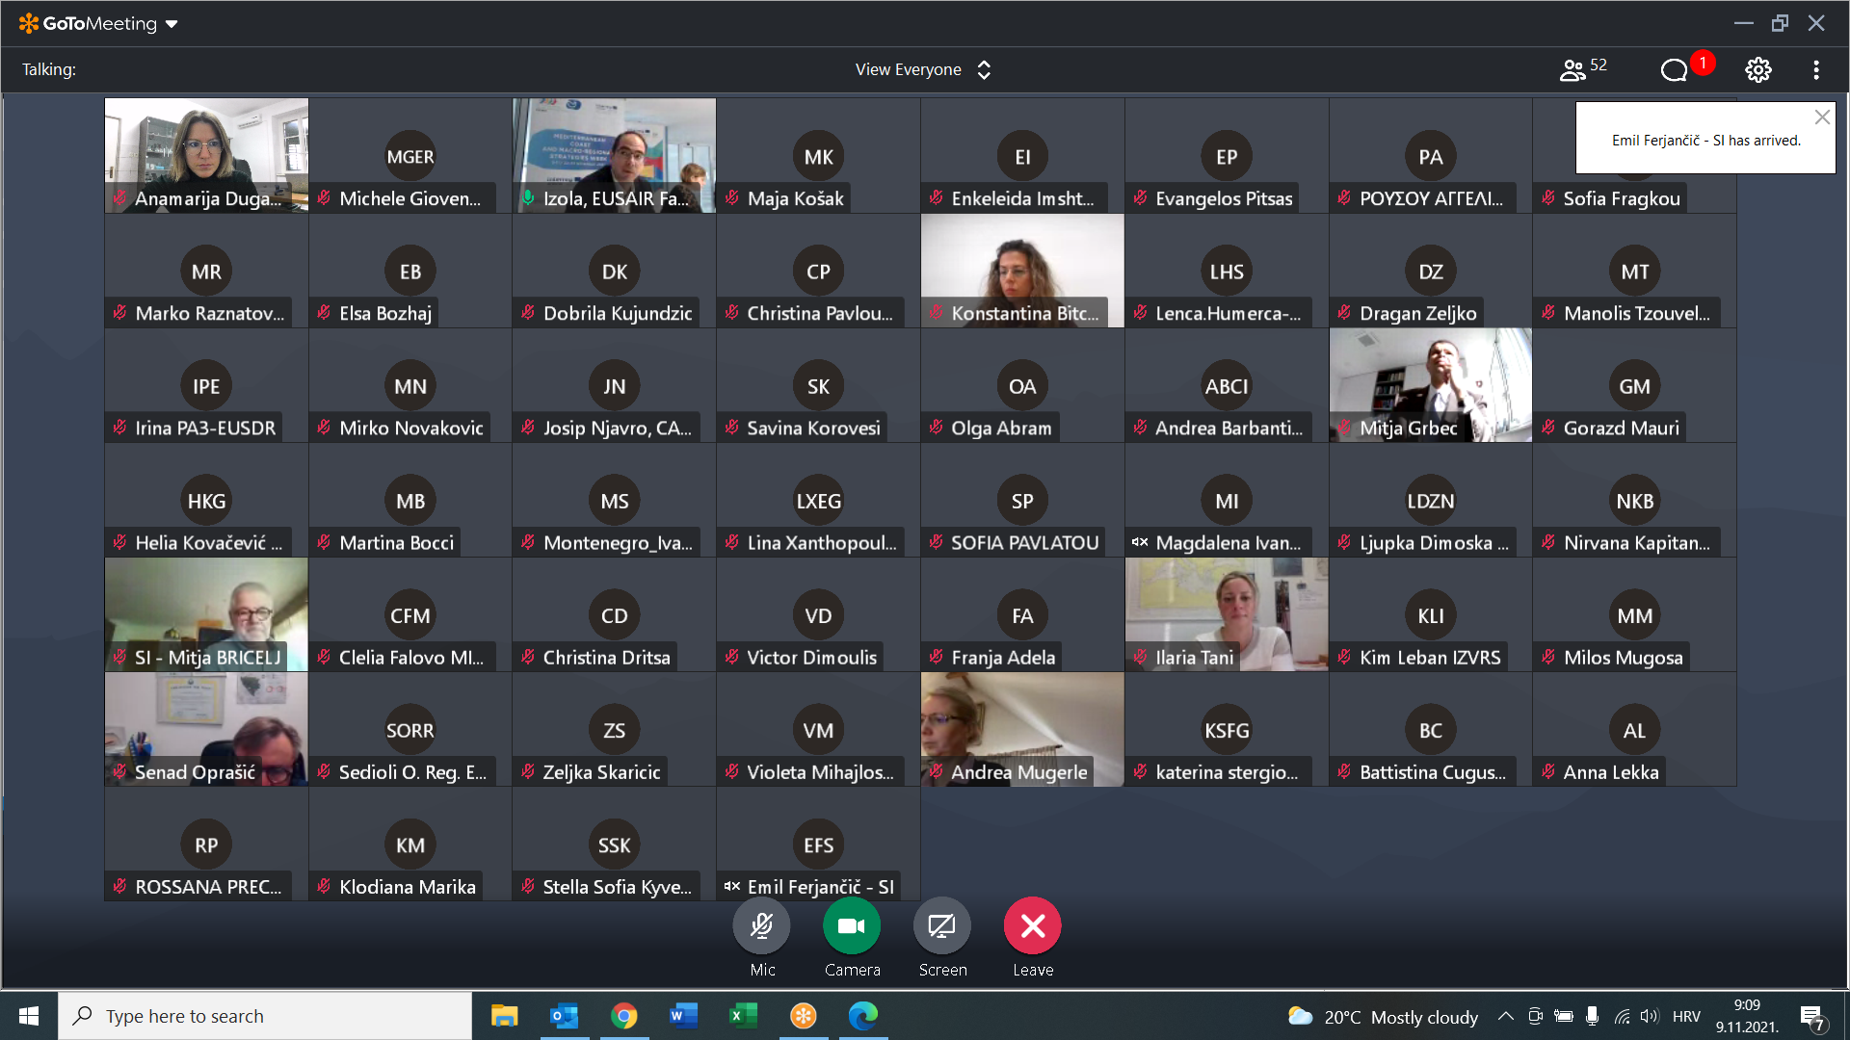Click GoToMeeting icon in the taskbar
This screenshot has height=1040, width=1850.
pos(803,1016)
